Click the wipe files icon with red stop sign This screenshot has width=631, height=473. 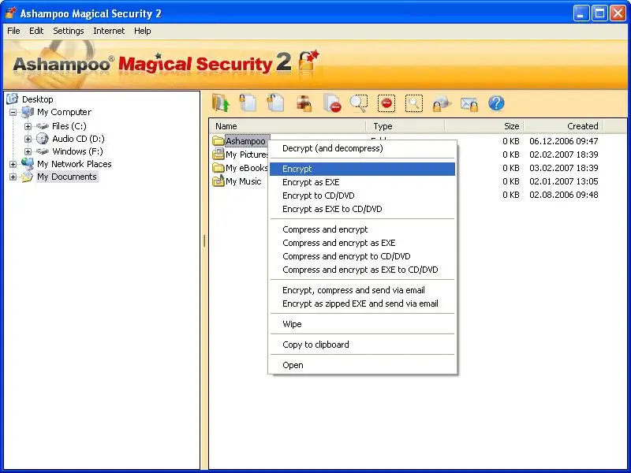(x=332, y=103)
